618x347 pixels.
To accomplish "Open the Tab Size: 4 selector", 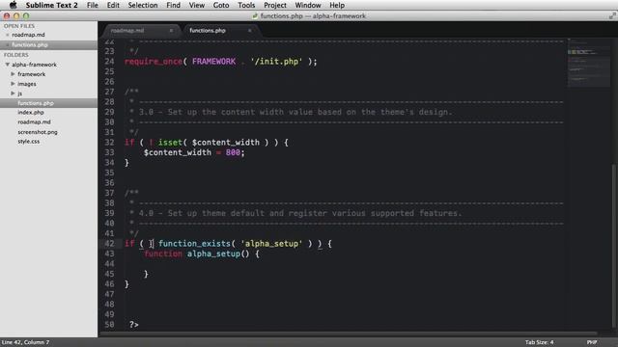I will pyautogui.click(x=539, y=342).
